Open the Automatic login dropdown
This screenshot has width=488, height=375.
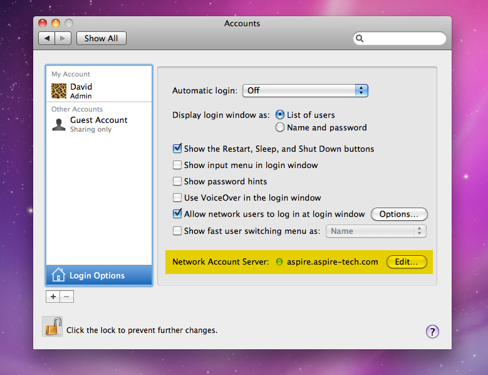(x=305, y=90)
